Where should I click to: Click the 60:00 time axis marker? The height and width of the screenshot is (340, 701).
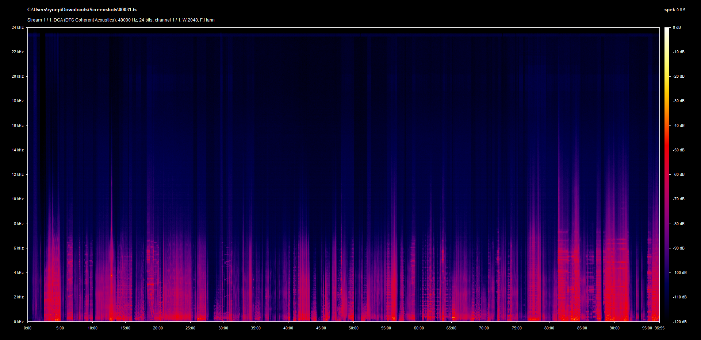tap(419, 328)
